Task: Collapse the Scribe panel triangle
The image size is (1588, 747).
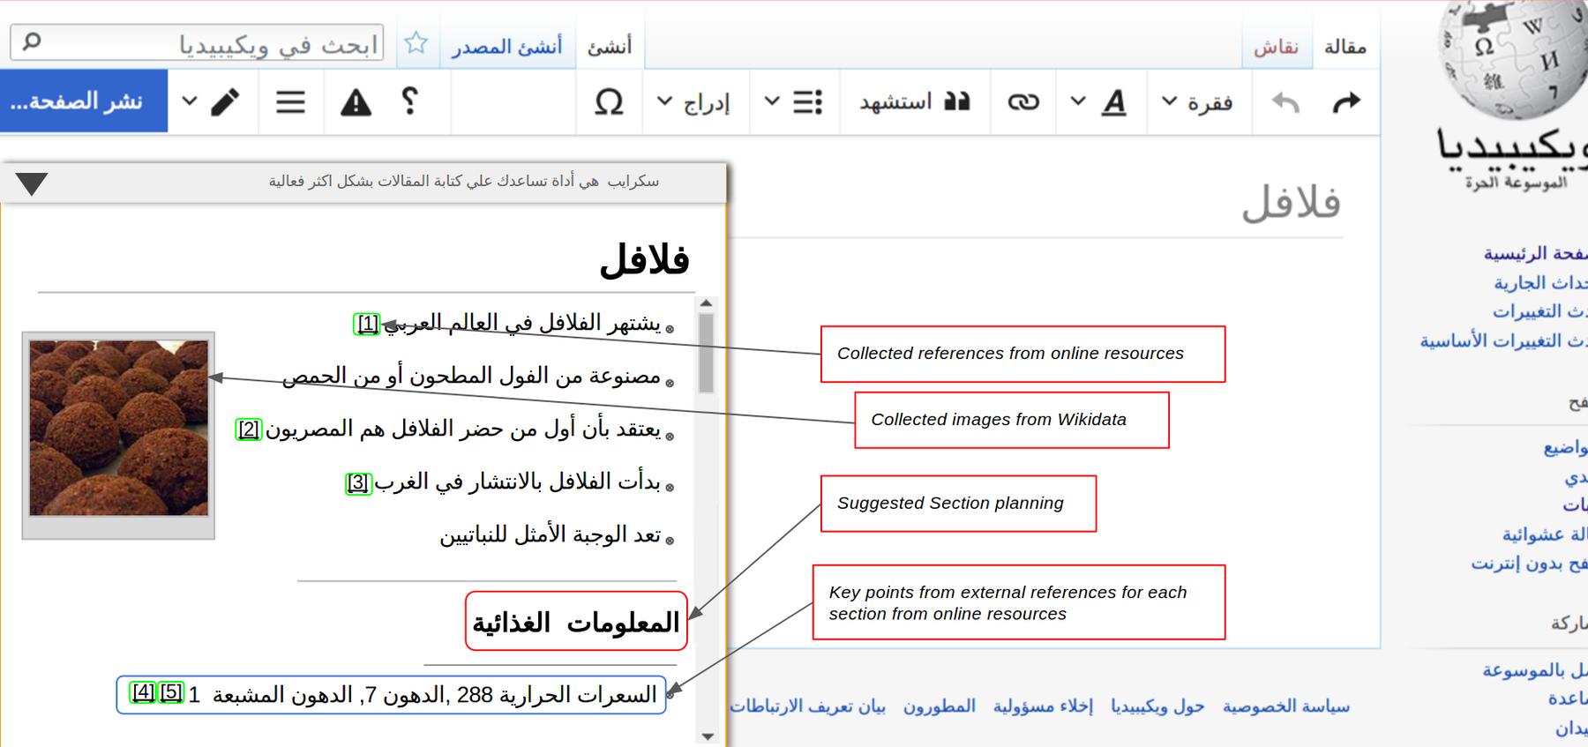Action: [x=32, y=183]
